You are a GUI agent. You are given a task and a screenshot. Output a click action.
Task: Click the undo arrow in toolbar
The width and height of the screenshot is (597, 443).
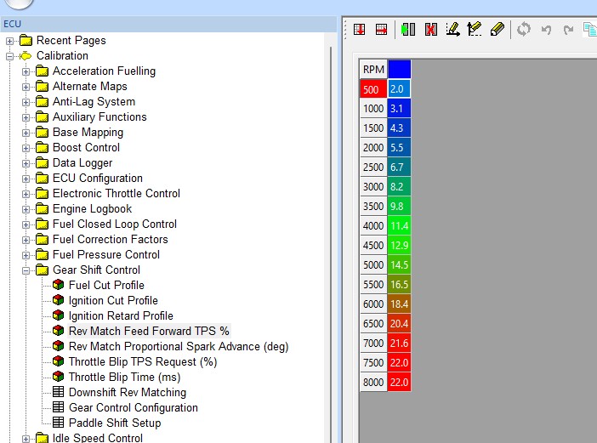click(546, 29)
